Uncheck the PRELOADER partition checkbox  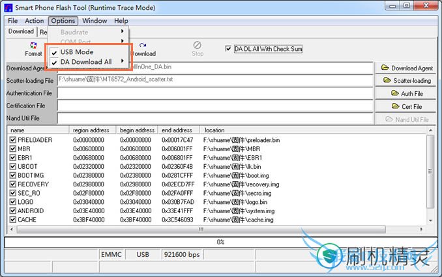click(x=12, y=139)
